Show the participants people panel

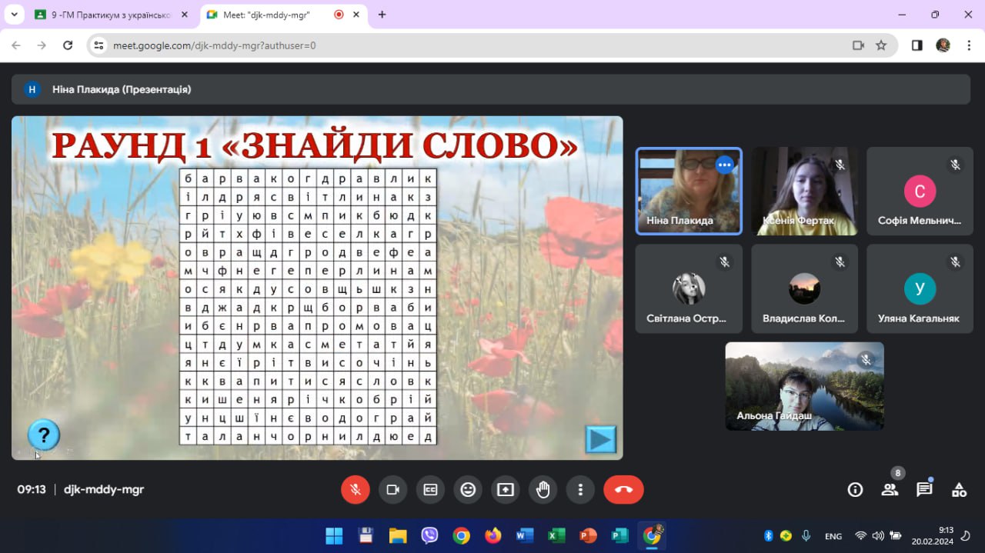pos(890,489)
